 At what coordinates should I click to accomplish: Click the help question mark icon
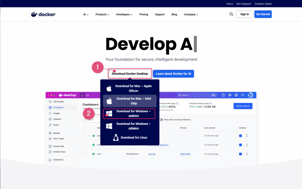tap(223, 95)
